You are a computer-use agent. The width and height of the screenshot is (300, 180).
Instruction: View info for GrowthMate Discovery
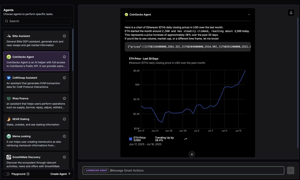(64, 157)
